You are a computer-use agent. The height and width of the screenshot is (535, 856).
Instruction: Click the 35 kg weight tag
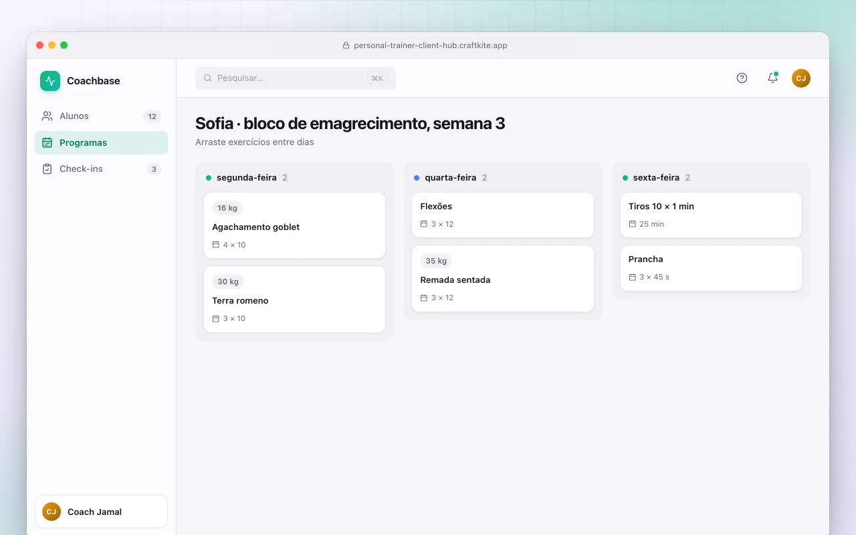coord(436,261)
